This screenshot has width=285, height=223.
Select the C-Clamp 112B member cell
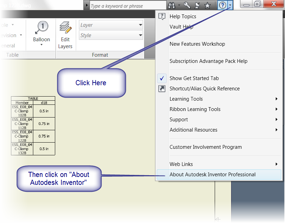[22, 124]
